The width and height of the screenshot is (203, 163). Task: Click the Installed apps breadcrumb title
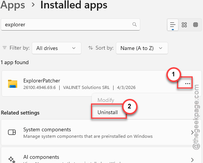[74, 5]
